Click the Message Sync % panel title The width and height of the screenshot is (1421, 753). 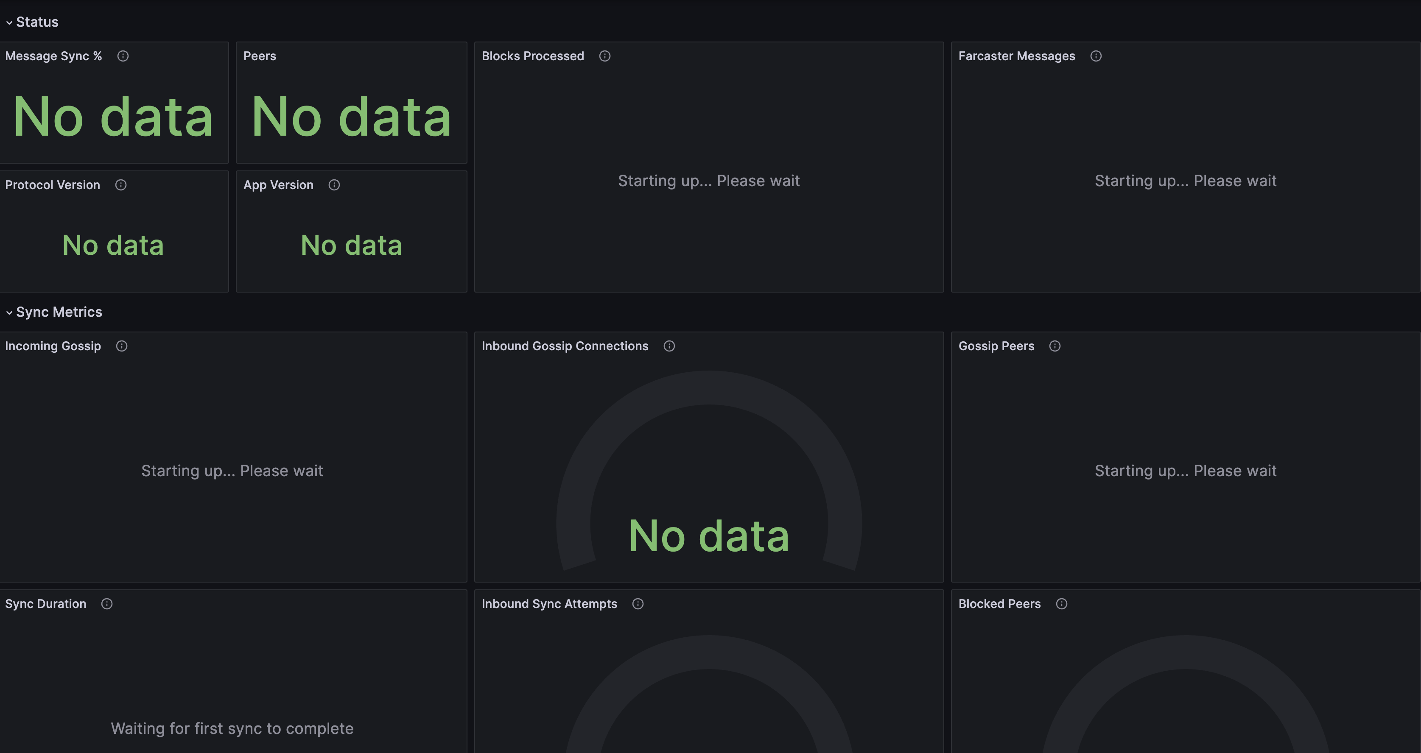coord(53,56)
